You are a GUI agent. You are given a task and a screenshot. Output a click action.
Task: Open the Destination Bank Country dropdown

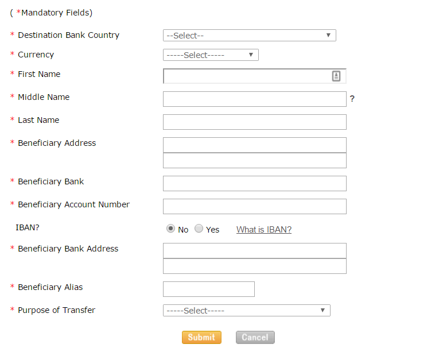pos(250,35)
